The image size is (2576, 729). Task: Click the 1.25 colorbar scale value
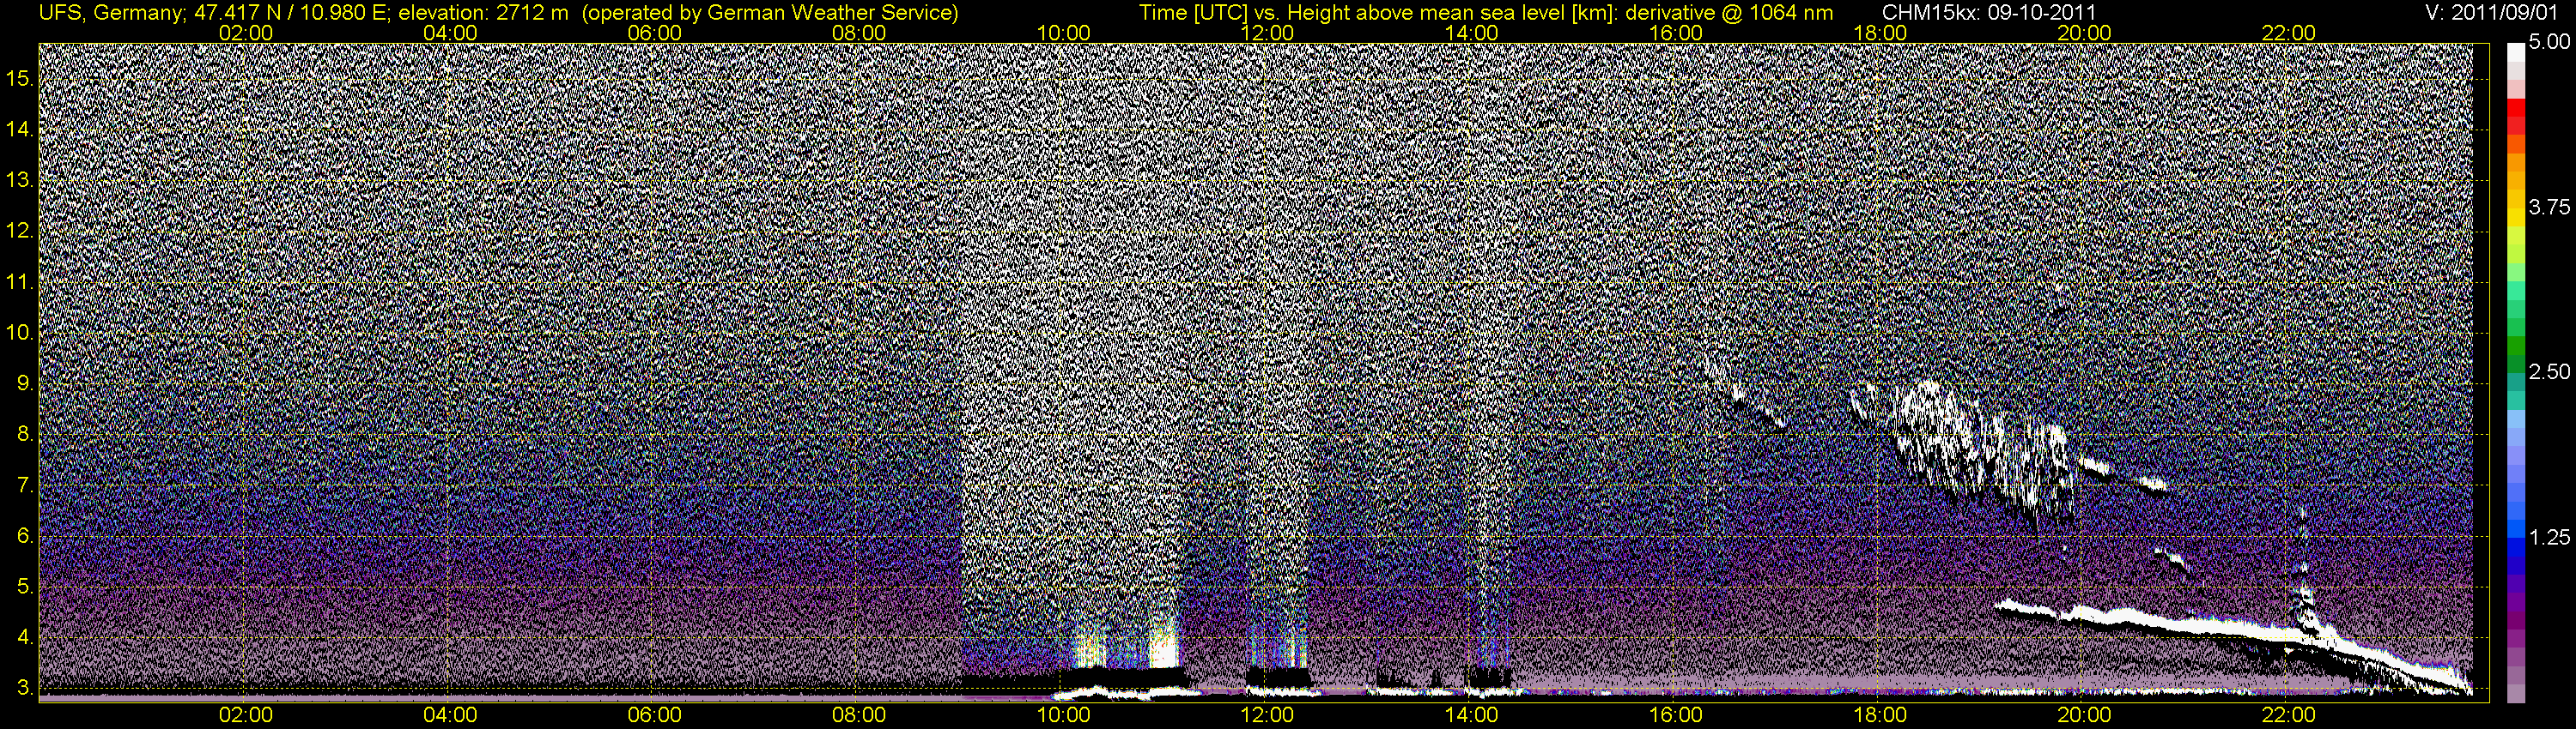pyautogui.click(x=2549, y=537)
